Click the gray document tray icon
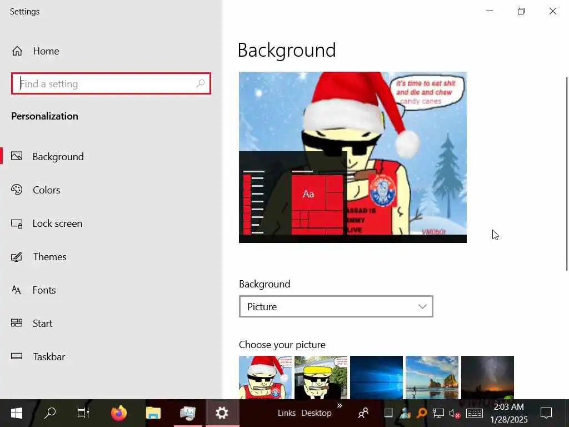 coord(388,413)
